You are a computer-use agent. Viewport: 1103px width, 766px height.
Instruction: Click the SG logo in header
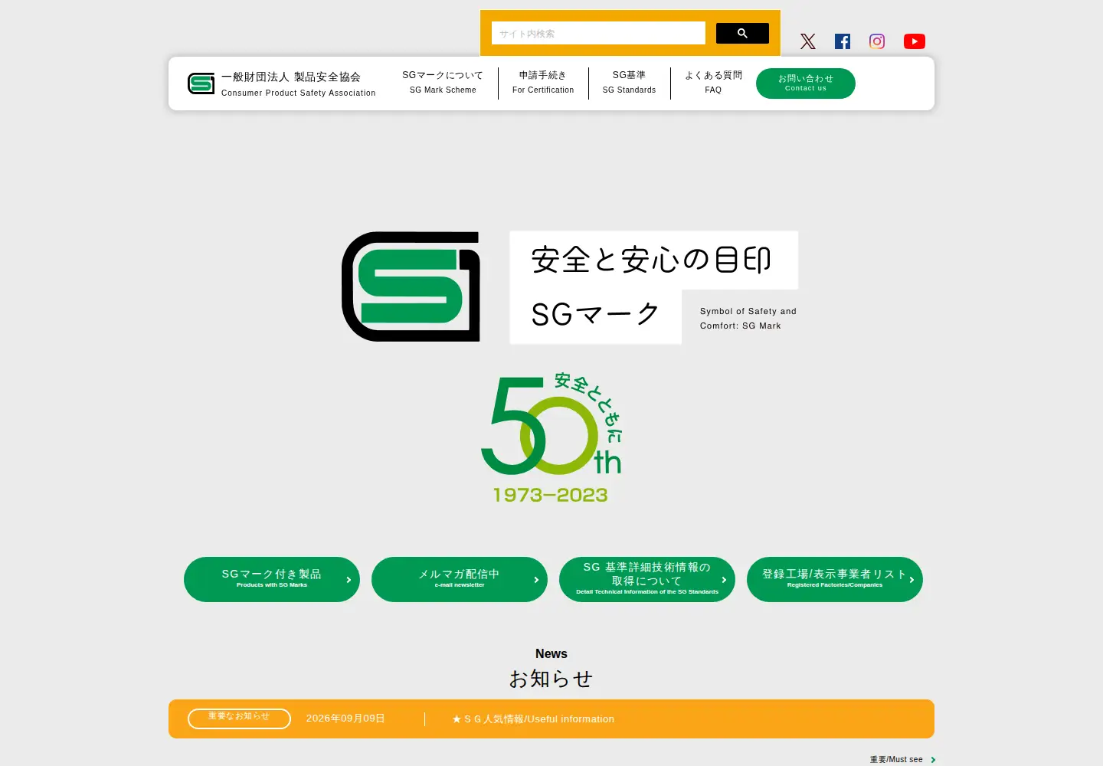click(x=201, y=83)
